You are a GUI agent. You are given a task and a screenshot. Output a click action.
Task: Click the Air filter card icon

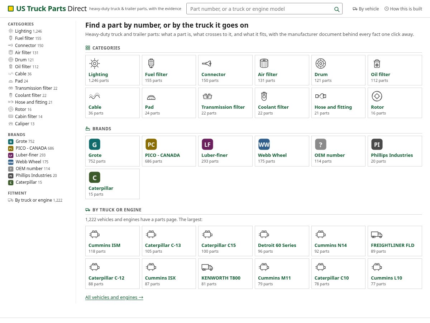[264, 64]
